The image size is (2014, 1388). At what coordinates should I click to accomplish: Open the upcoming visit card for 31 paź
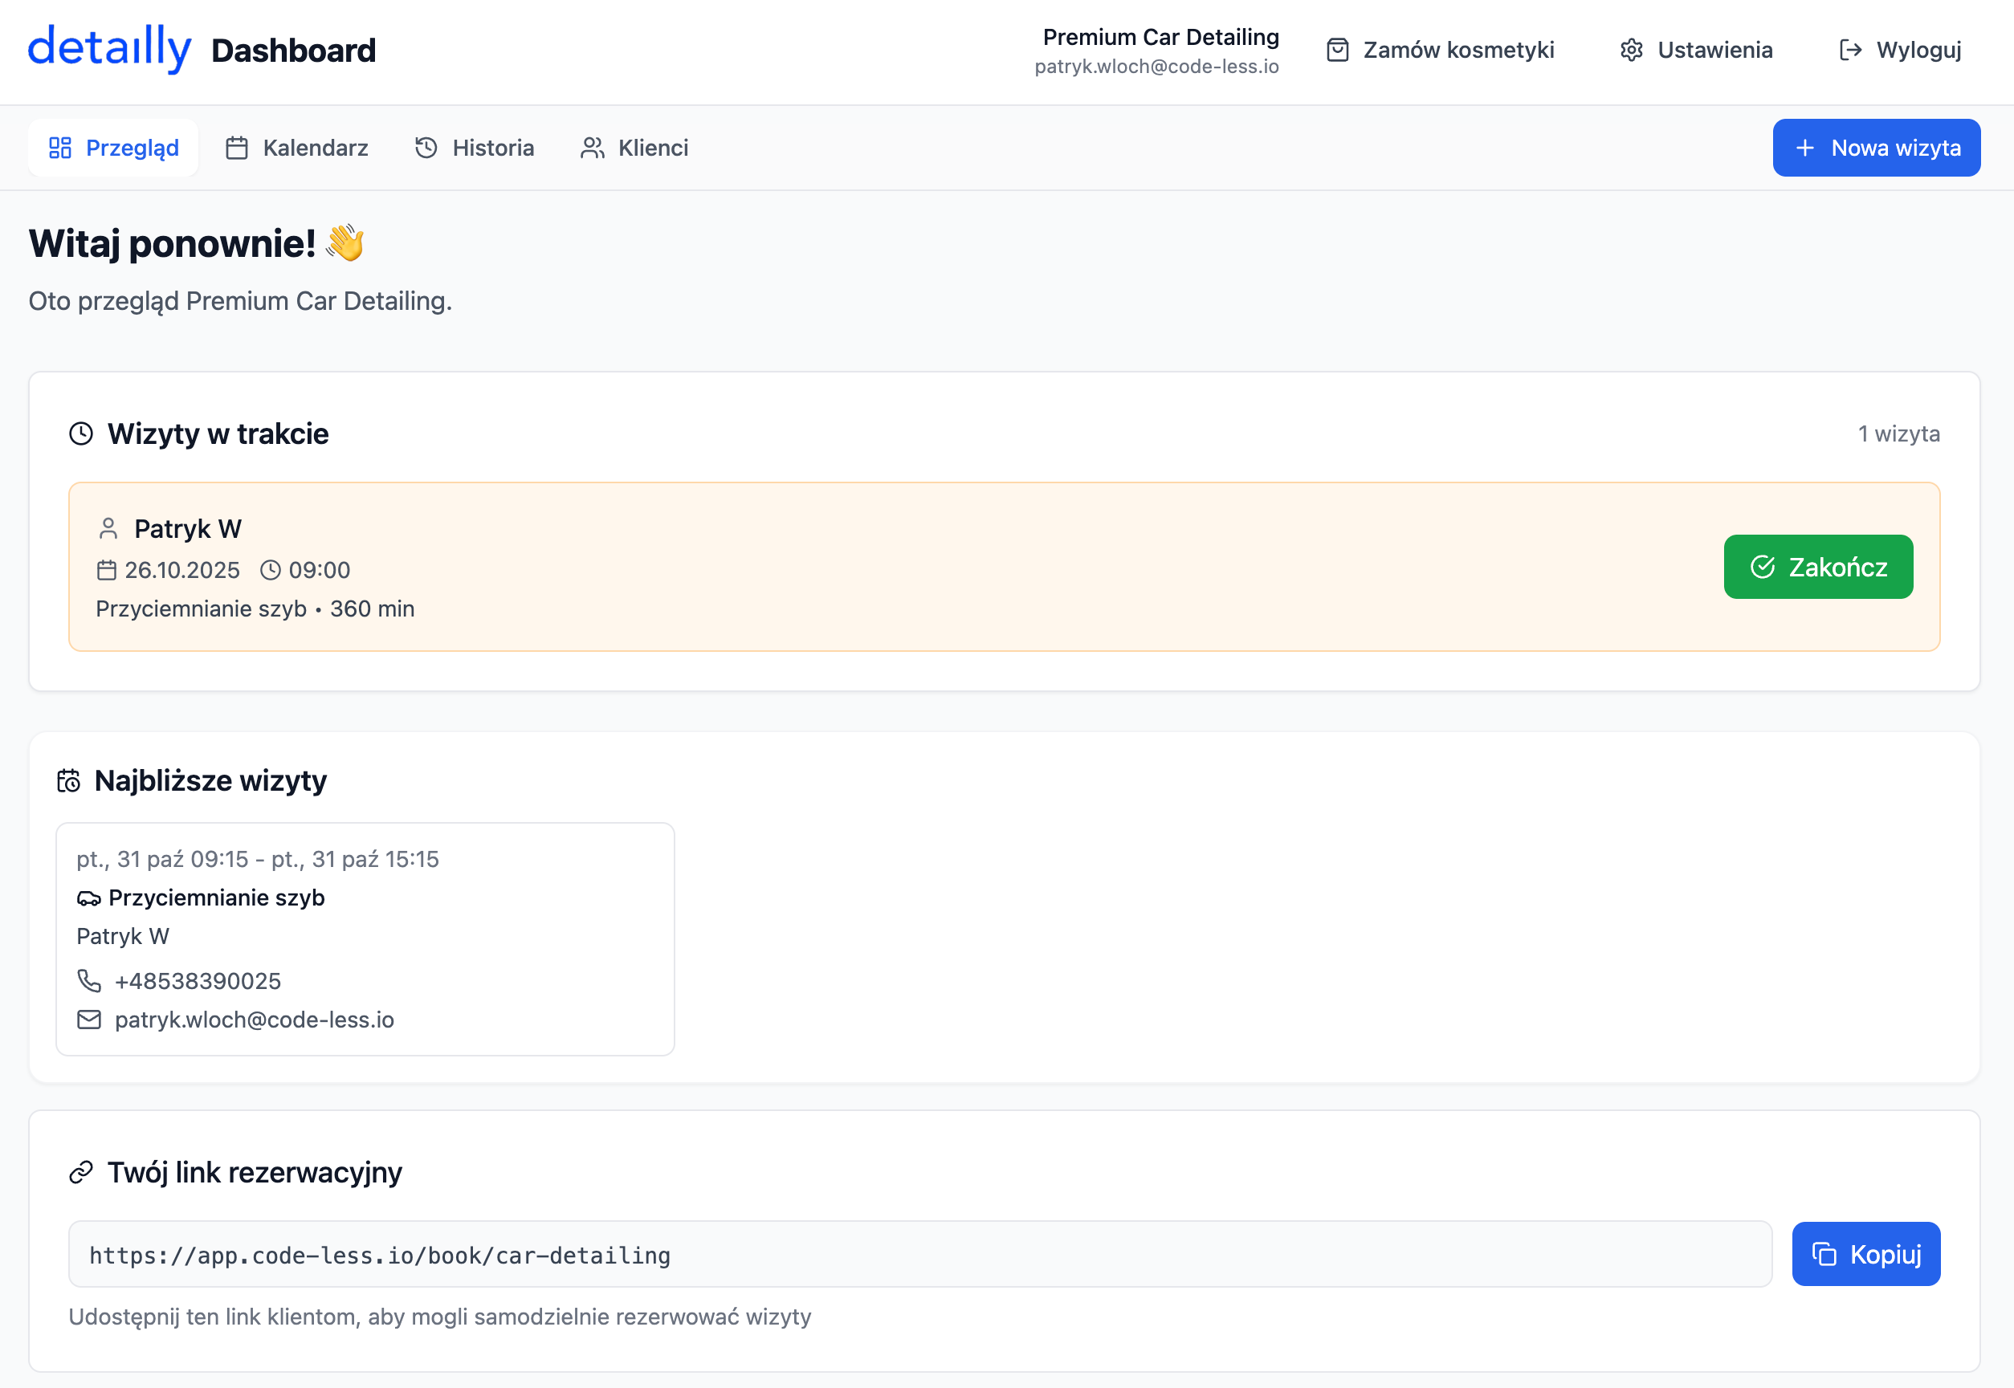coord(365,939)
